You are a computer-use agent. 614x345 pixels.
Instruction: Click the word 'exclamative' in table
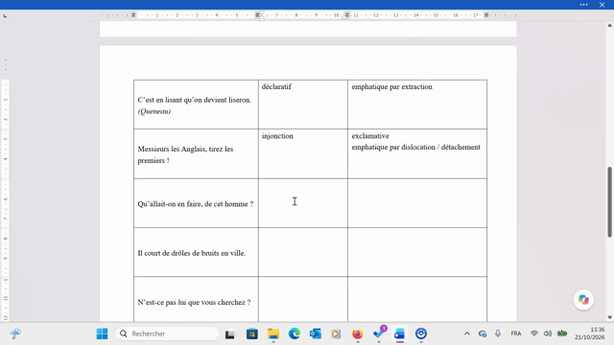[370, 136]
